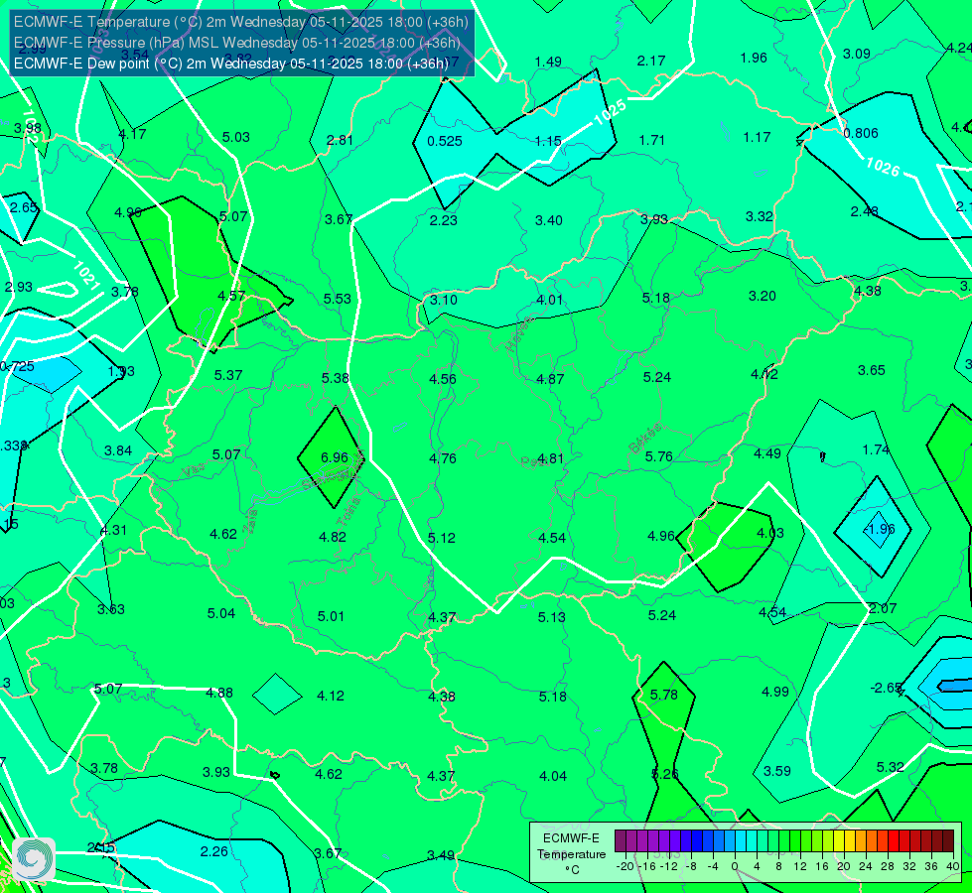The height and width of the screenshot is (893, 972).
Task: Click the 4.99 grid value
Action: [x=774, y=692]
